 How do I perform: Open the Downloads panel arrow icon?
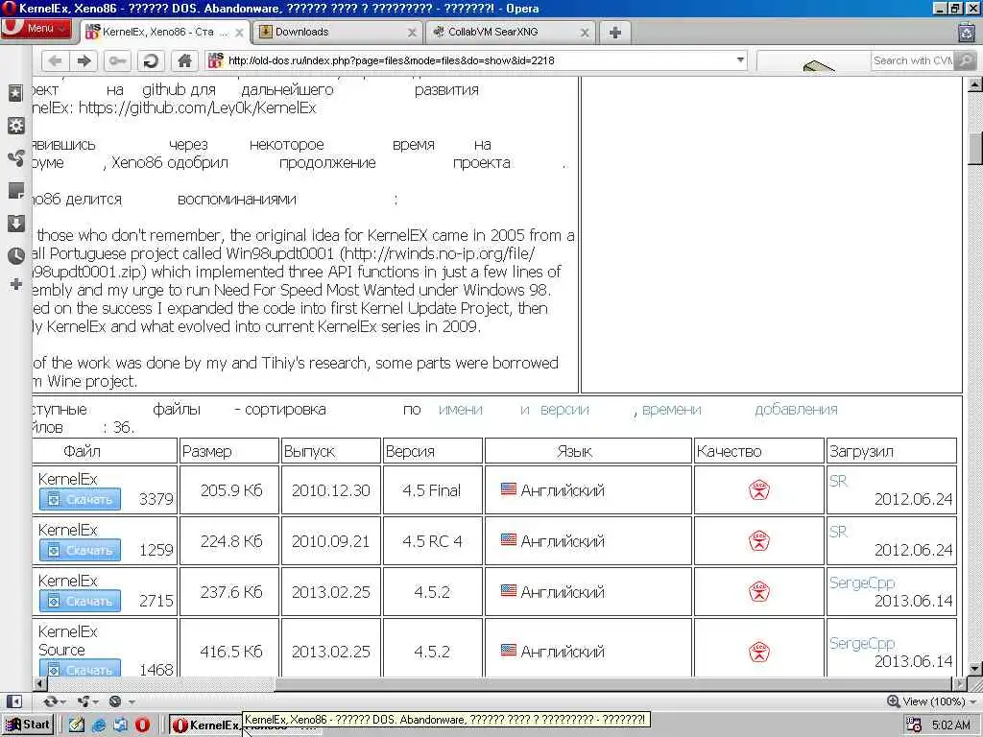click(x=15, y=223)
